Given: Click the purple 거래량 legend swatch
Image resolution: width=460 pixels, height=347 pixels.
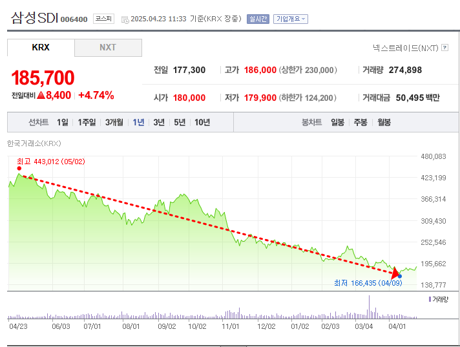Looking at the screenshot, I should point(430,299).
